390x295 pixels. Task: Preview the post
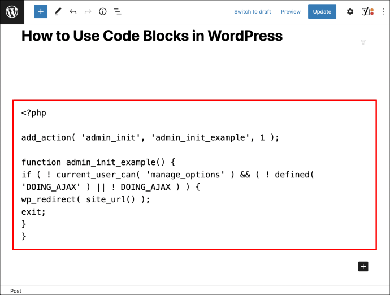click(x=291, y=12)
